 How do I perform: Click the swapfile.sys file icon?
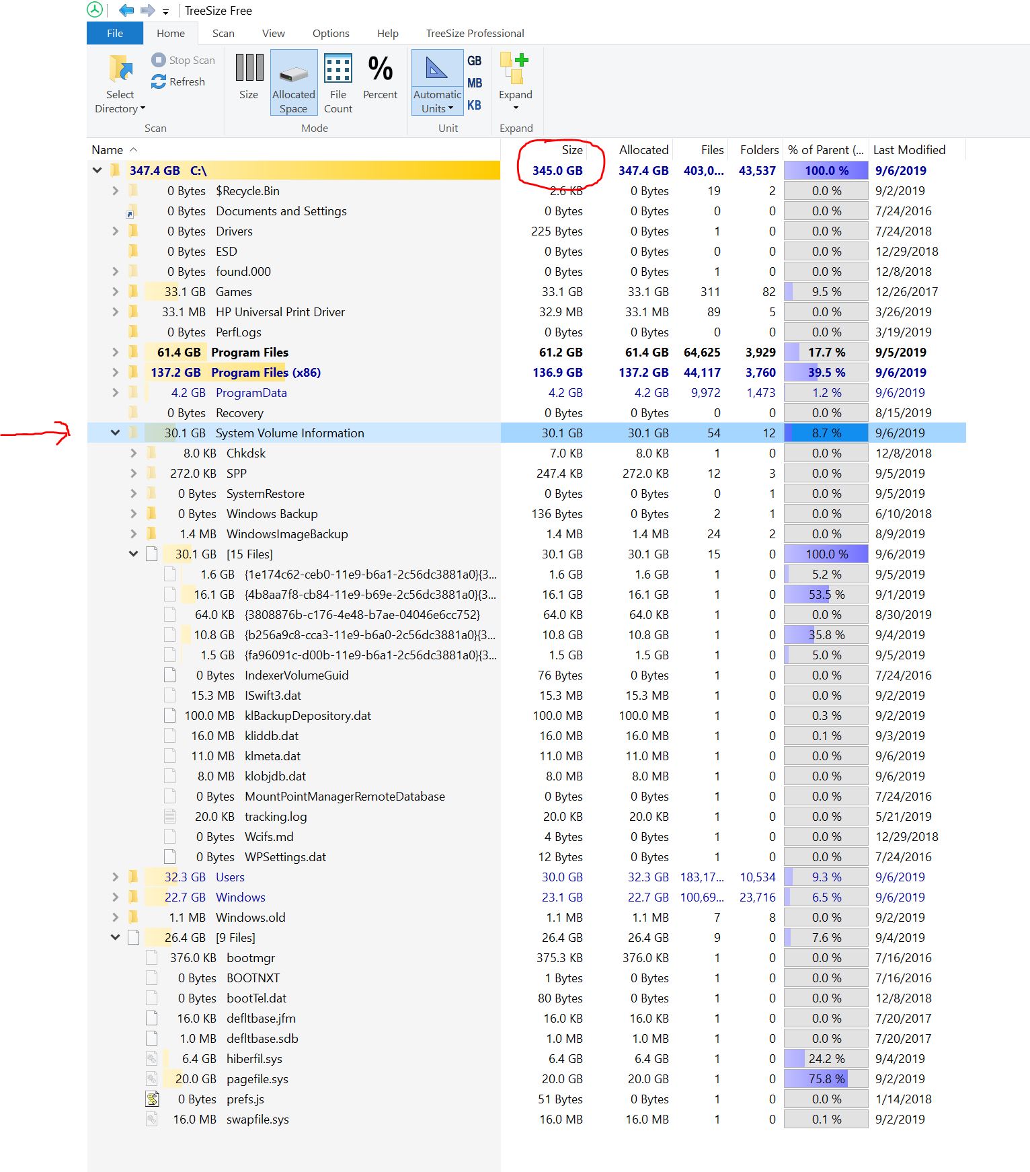coord(152,1119)
